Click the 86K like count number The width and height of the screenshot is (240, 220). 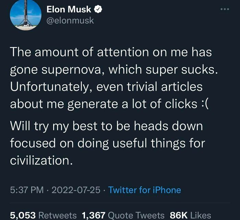click(x=178, y=215)
